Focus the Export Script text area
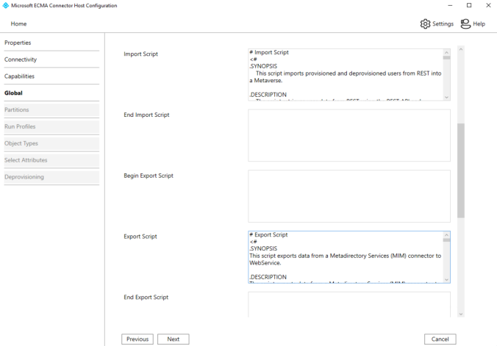Viewport: 497px width, 346px height. (346, 257)
